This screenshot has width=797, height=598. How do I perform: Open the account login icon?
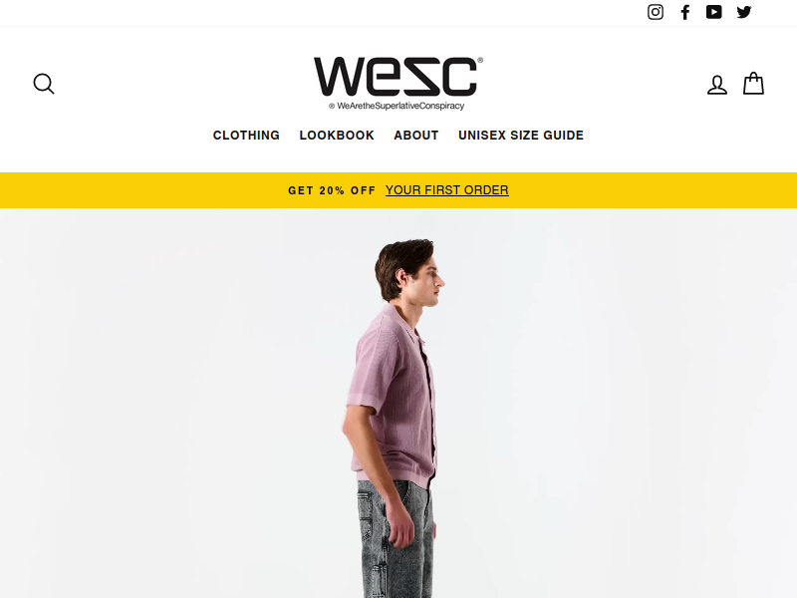(x=717, y=85)
